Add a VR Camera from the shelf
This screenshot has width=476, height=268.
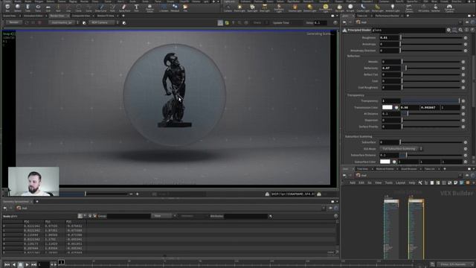423,8
